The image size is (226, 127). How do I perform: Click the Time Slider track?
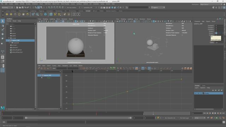coord(96,114)
